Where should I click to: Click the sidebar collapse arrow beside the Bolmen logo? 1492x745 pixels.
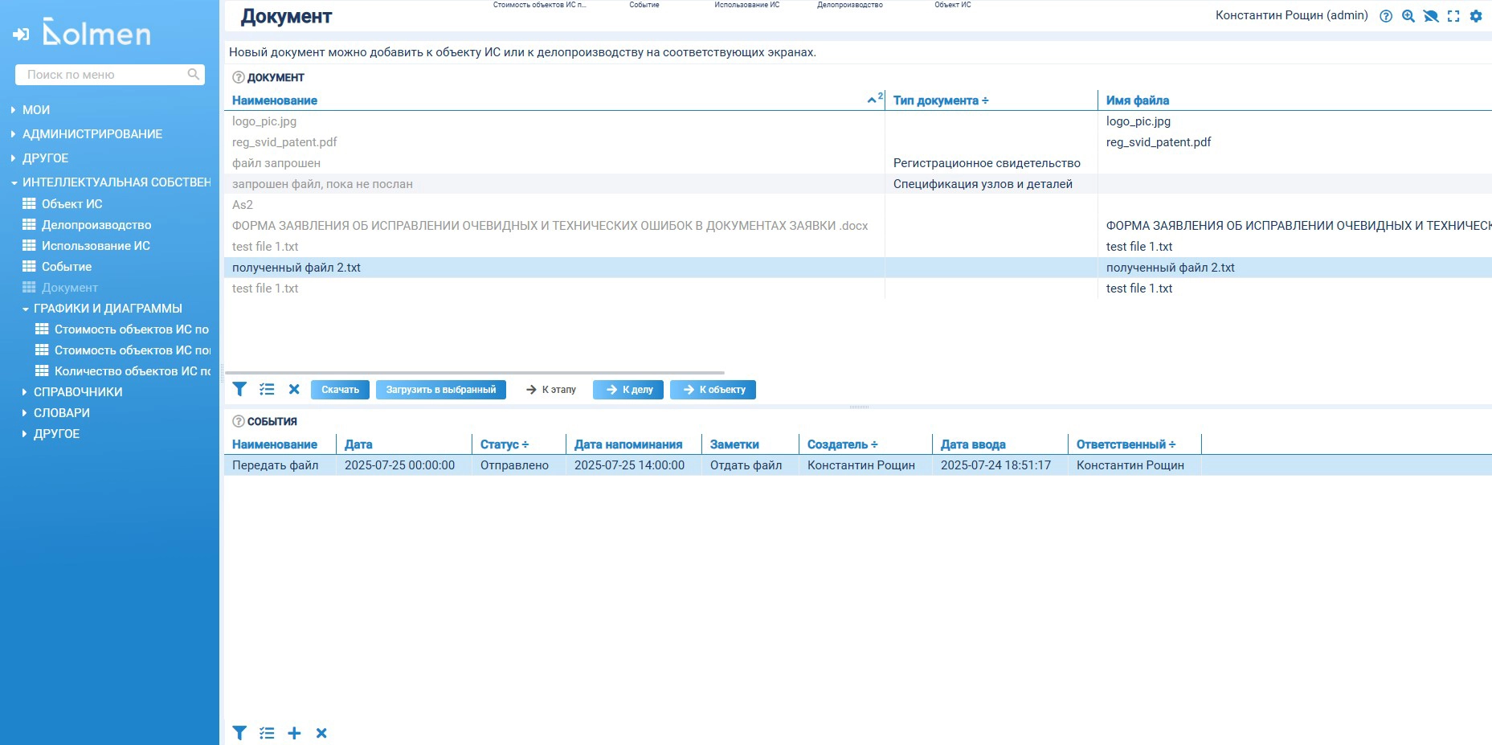tap(21, 35)
